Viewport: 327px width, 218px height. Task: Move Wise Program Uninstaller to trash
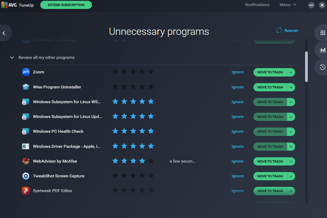(270, 87)
